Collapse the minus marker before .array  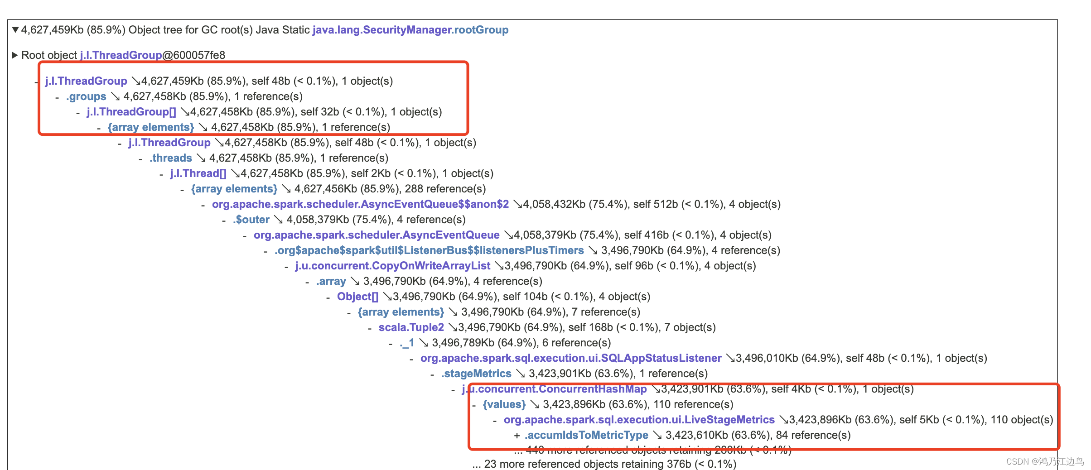307,282
